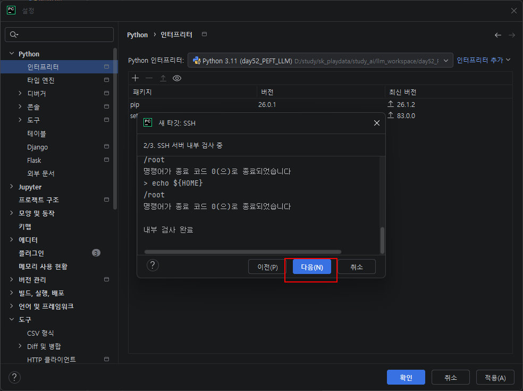Click the settings search field
The height and width of the screenshot is (391, 523).
coord(60,35)
